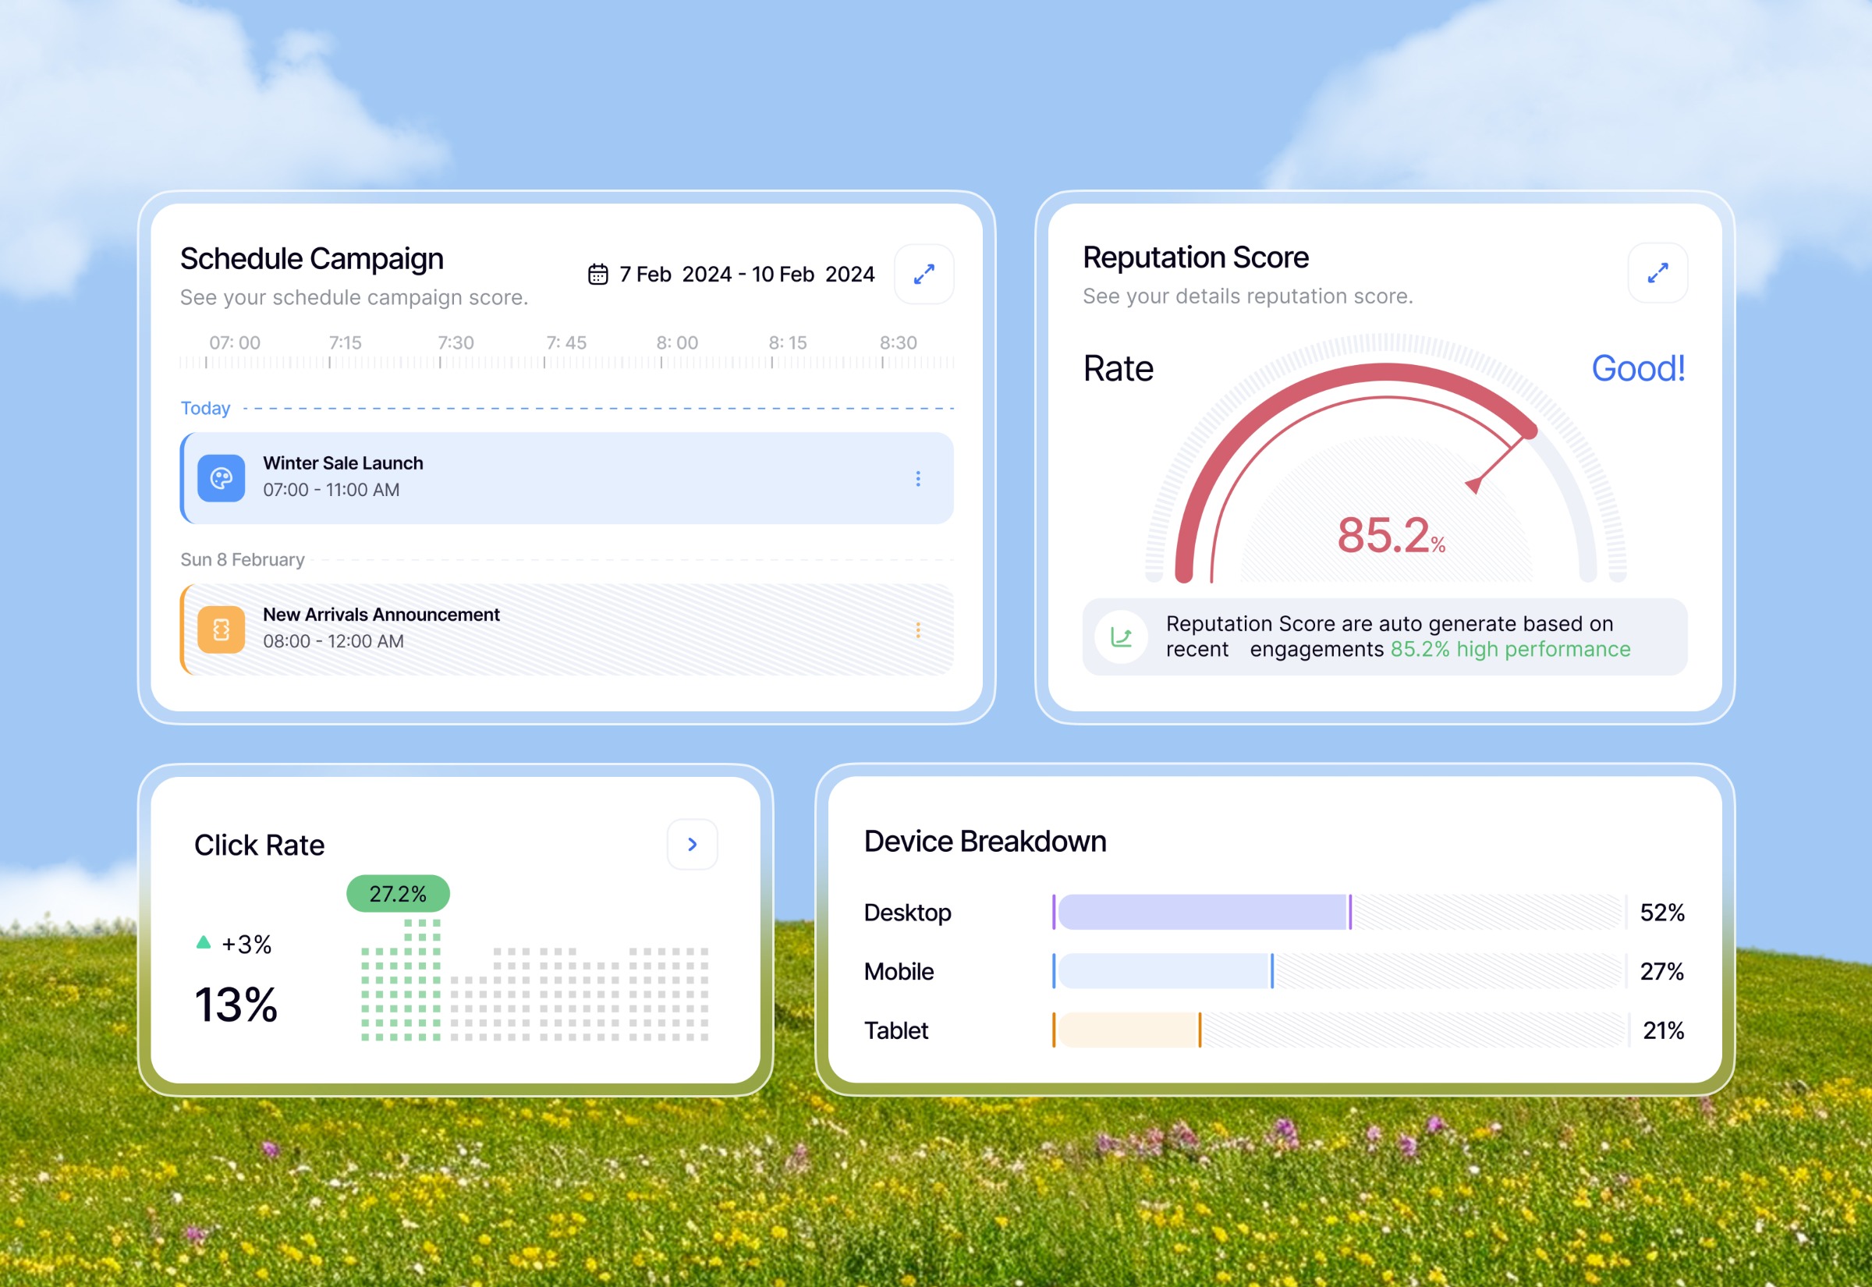Click the 85.2% high performance link
1872x1287 pixels.
pos(1509,649)
